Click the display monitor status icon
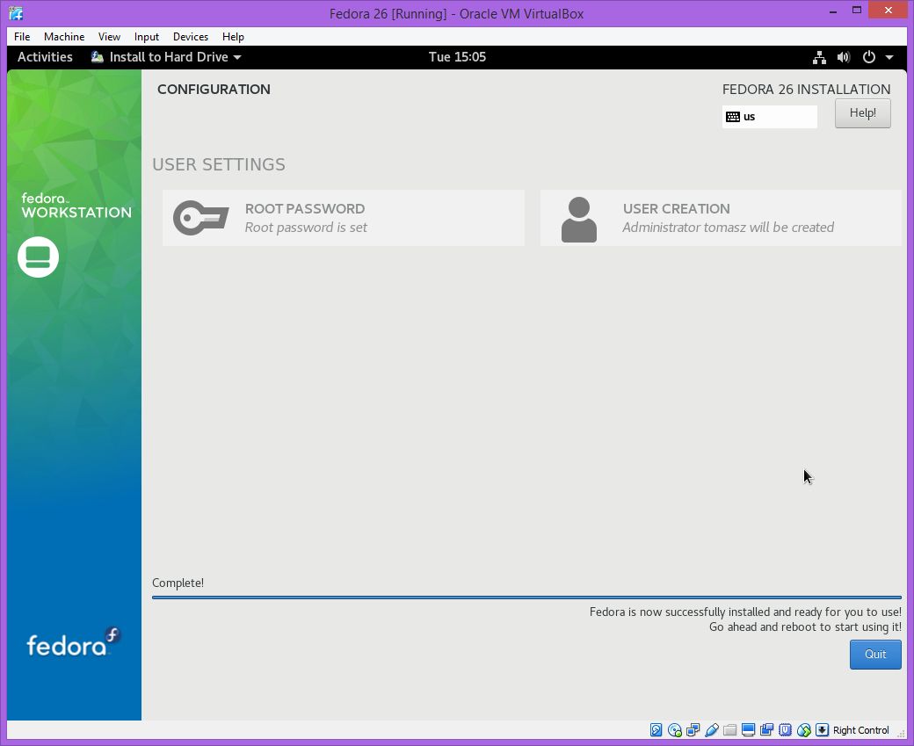This screenshot has height=746, width=914. [749, 729]
